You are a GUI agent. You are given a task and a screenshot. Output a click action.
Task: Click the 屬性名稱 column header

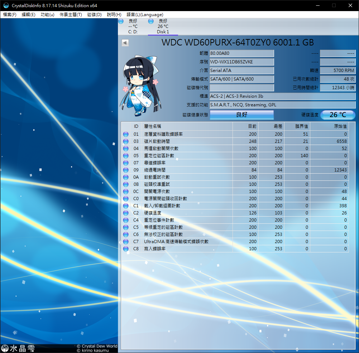click(x=187, y=126)
